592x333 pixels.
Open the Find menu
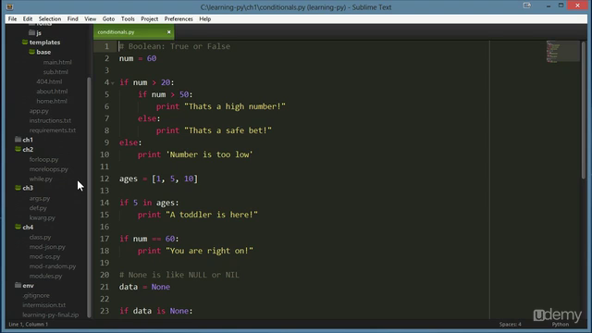pyautogui.click(x=72, y=18)
